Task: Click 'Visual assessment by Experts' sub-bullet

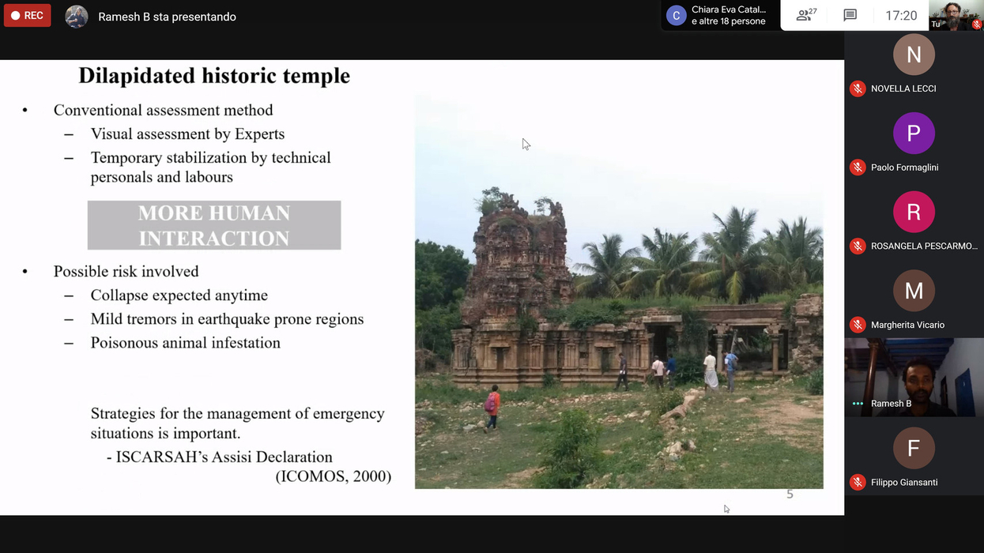Action: pos(188,134)
